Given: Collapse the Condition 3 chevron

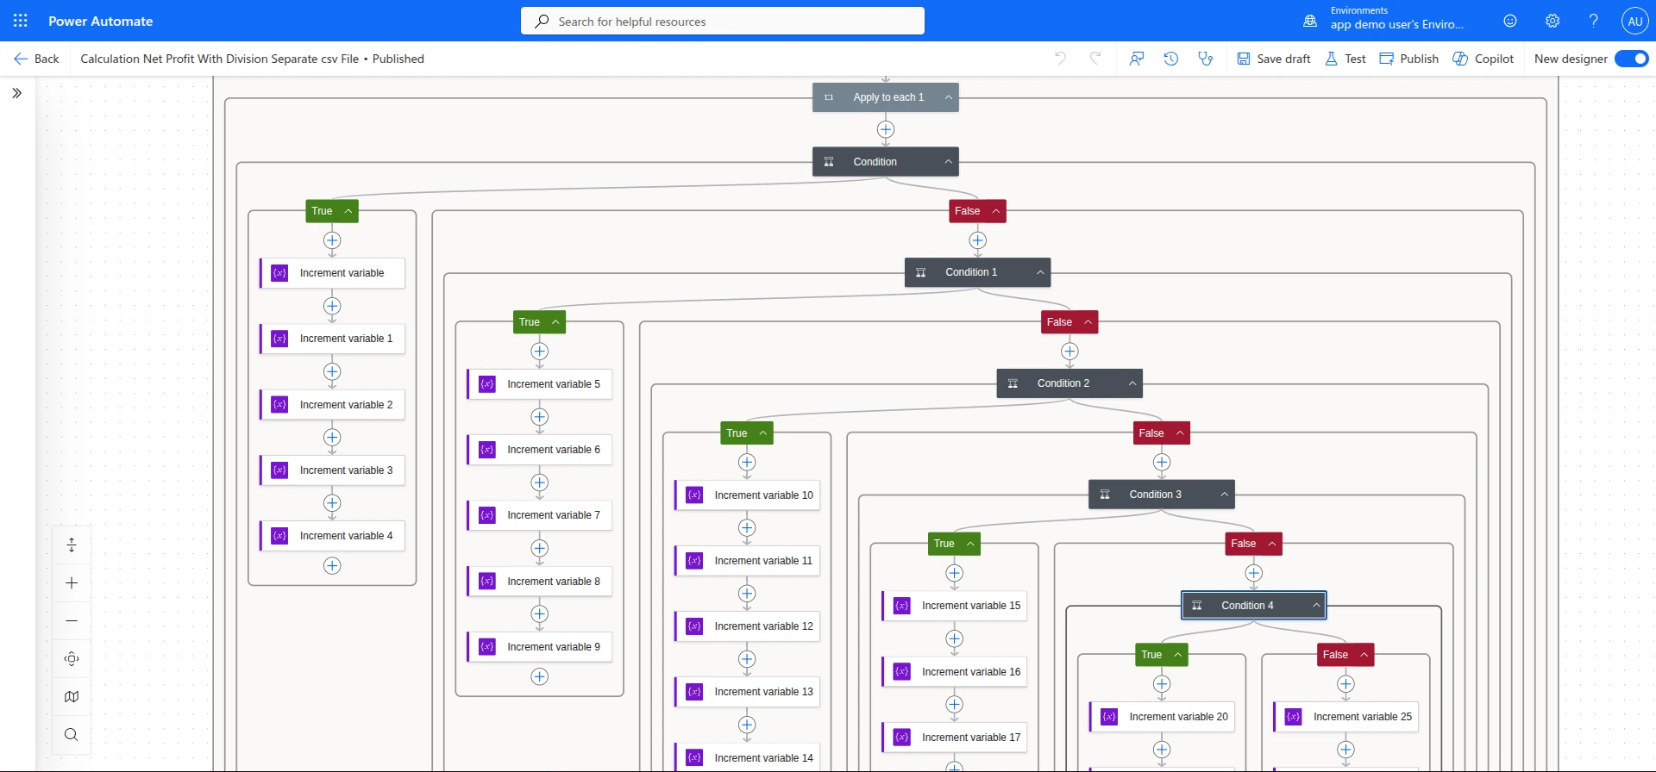Looking at the screenshot, I should (1225, 495).
